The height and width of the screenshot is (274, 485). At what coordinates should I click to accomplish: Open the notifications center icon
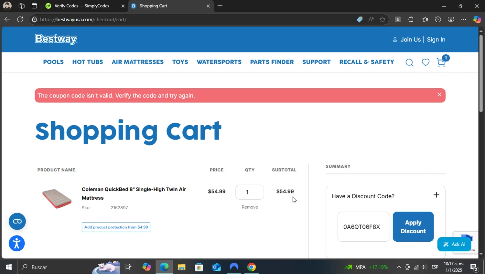tap(474, 267)
